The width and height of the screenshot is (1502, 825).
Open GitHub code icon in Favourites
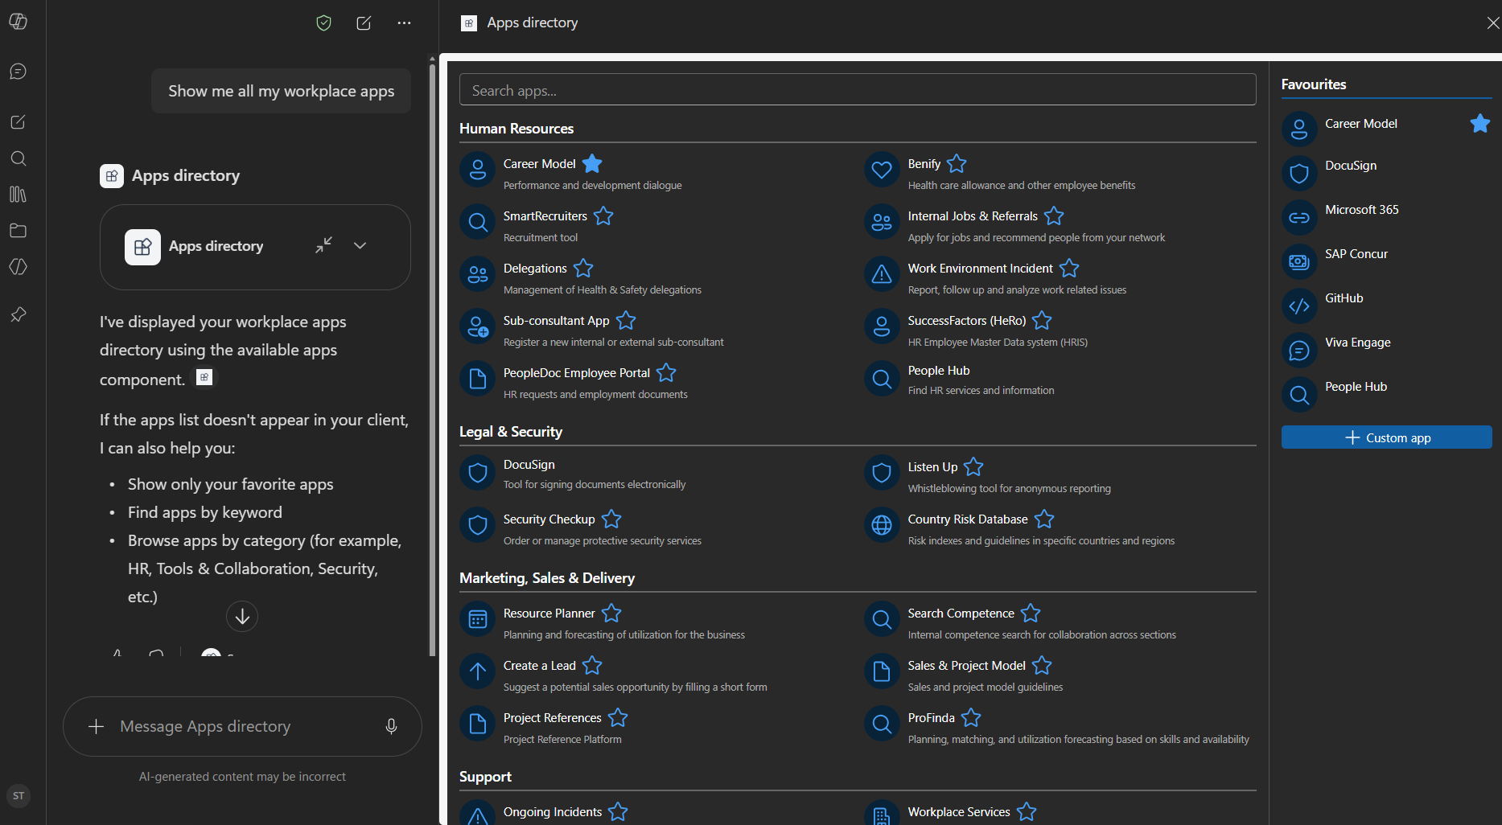(1299, 306)
